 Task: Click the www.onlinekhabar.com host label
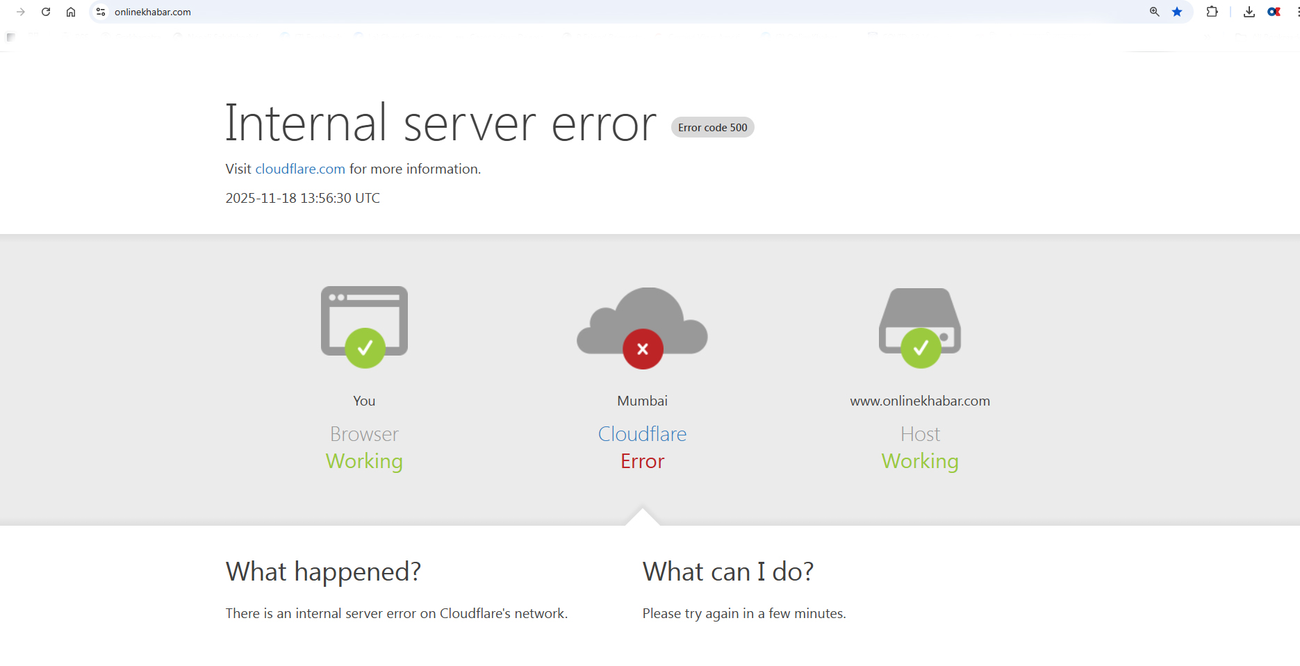pyautogui.click(x=920, y=401)
